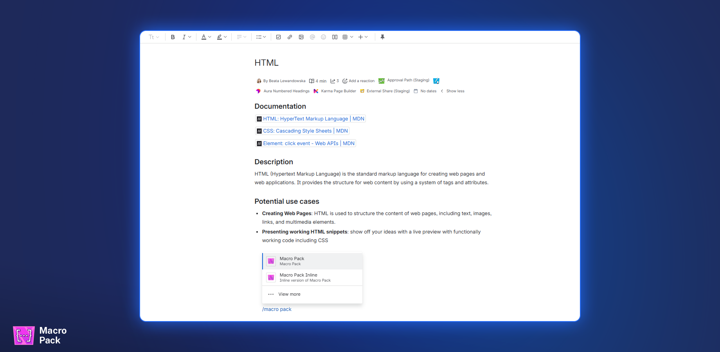Click the pin toolbar icon
The width and height of the screenshot is (720, 352).
[383, 37]
